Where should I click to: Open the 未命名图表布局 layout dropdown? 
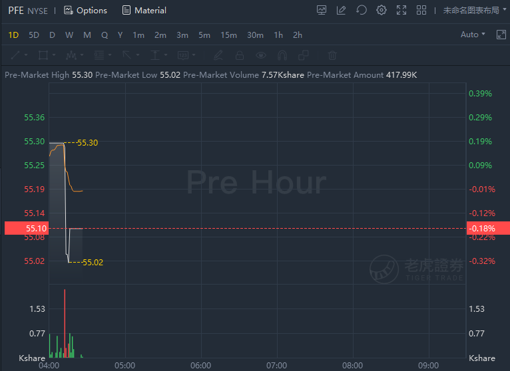[x=475, y=11]
